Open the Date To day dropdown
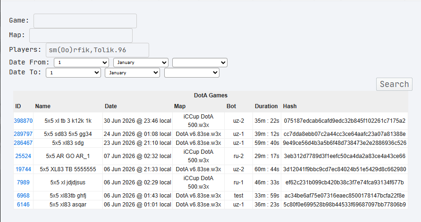 [x=73, y=73]
